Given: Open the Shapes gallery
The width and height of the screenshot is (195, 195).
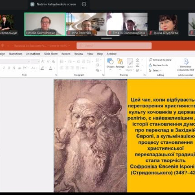Looking at the screenshot, I should tap(110, 64).
